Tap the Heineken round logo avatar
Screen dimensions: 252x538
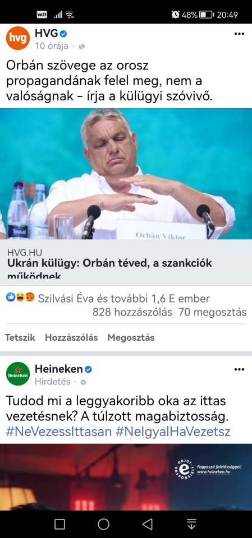pyautogui.click(x=18, y=374)
